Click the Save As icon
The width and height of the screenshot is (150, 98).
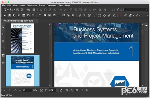[x=22, y=10]
